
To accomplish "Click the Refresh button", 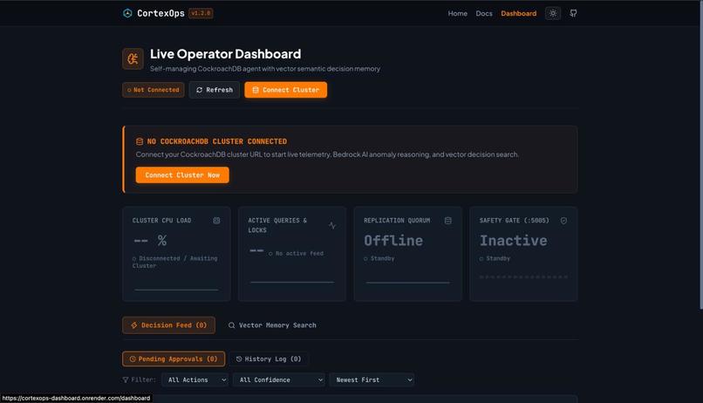I will pos(215,90).
